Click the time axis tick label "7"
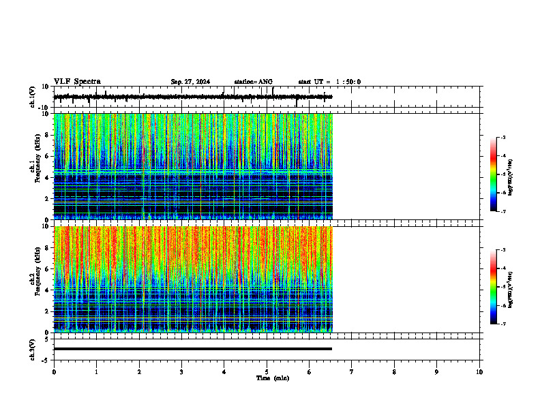Screen dimensions: 540x417 352,372
